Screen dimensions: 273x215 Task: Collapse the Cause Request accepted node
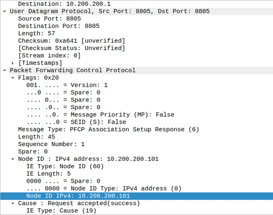[13, 203]
